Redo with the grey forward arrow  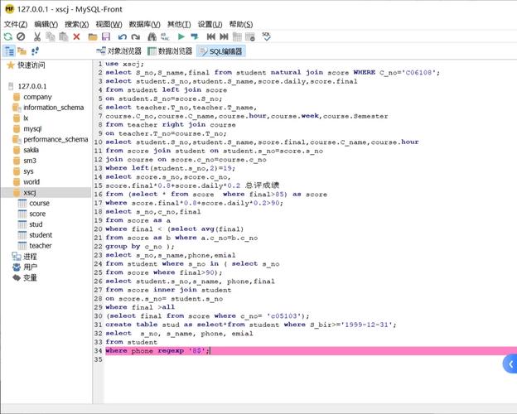point(136,36)
